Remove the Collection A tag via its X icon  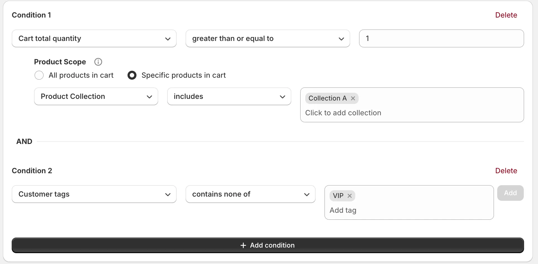[x=353, y=98]
